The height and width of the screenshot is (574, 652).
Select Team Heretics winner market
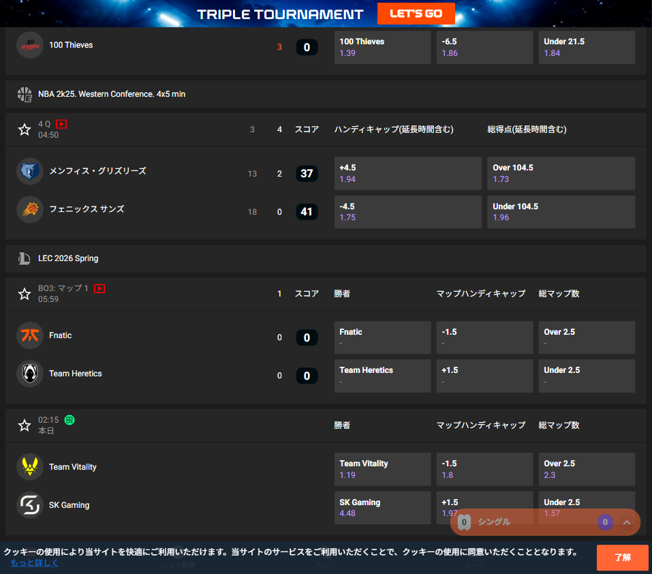tap(383, 376)
